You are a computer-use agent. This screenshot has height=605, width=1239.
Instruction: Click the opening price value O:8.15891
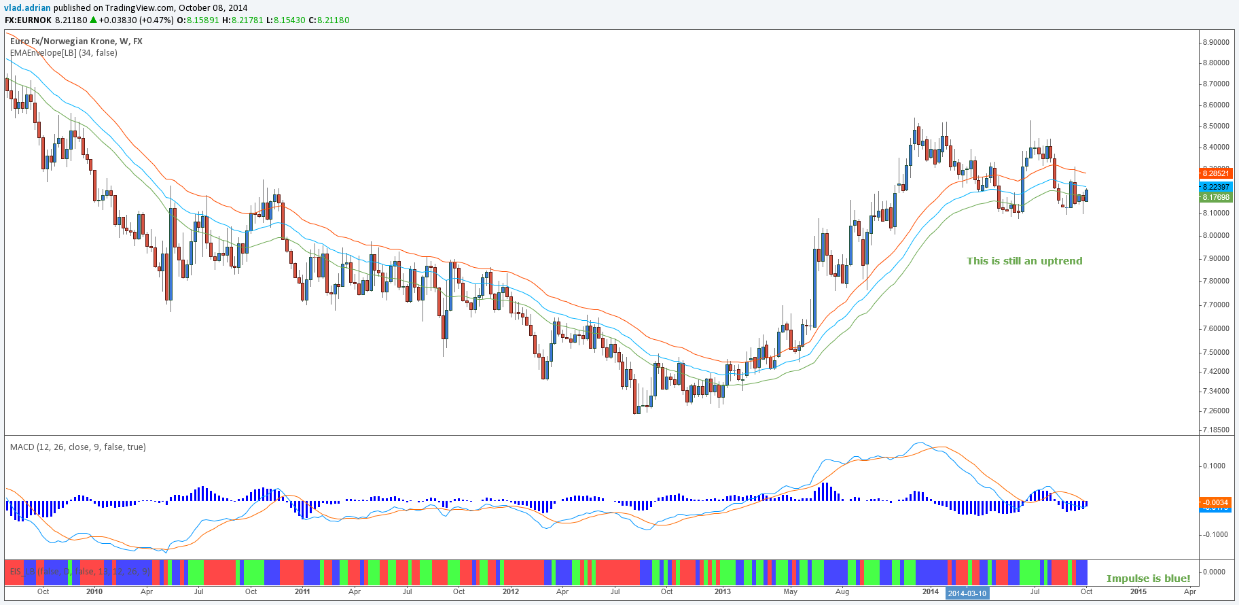point(198,20)
